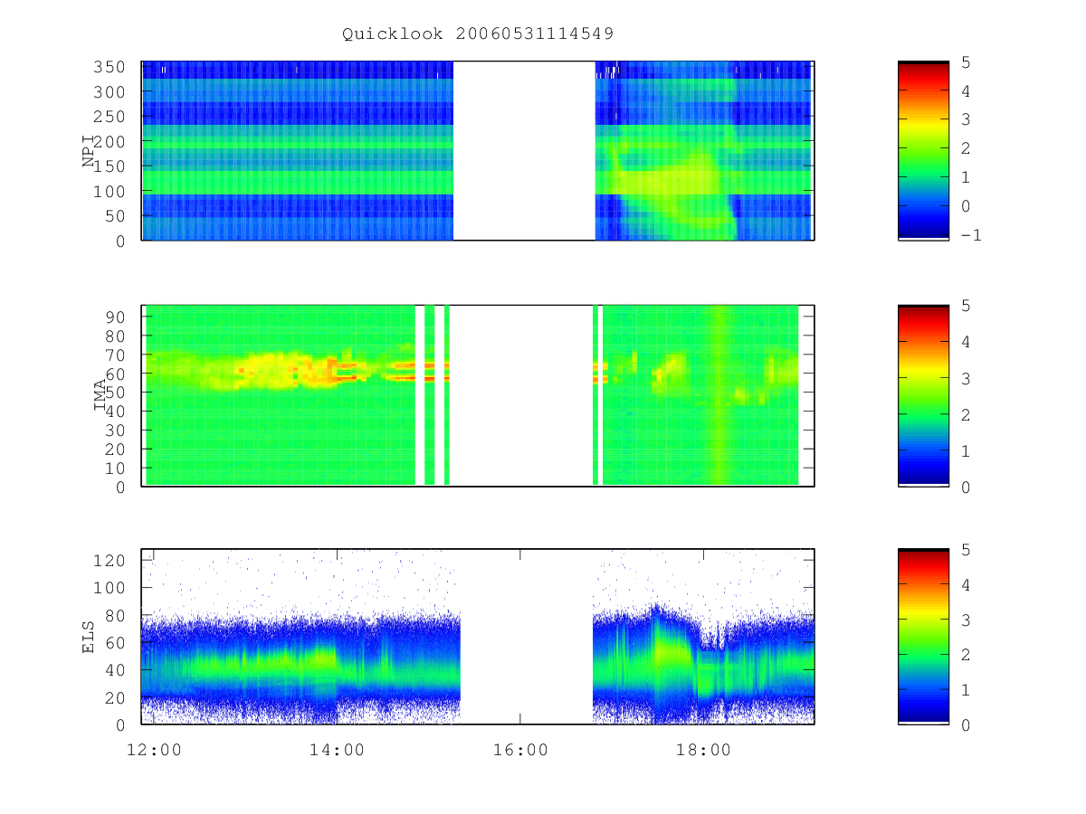Click the 3 label on IMA colorbar
1086x814 pixels.
tap(965, 379)
